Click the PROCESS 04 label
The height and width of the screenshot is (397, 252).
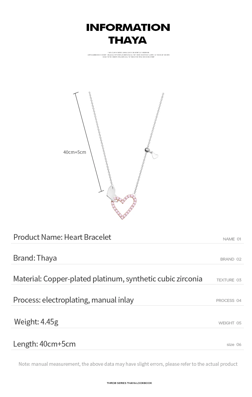pos(229,301)
